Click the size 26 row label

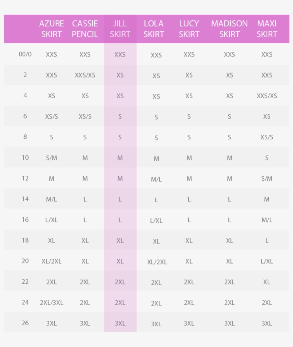coord(25,323)
